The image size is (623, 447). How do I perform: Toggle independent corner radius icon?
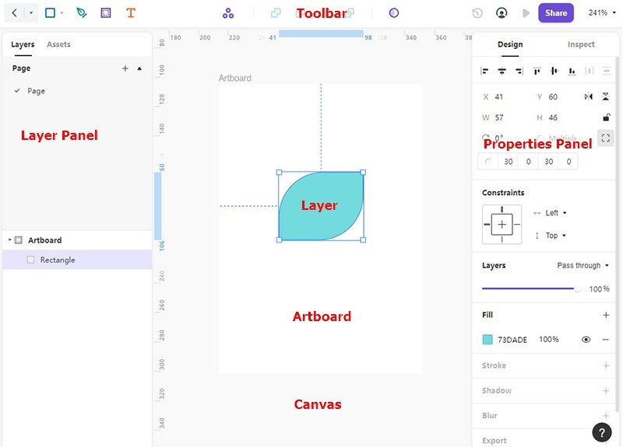(606, 138)
